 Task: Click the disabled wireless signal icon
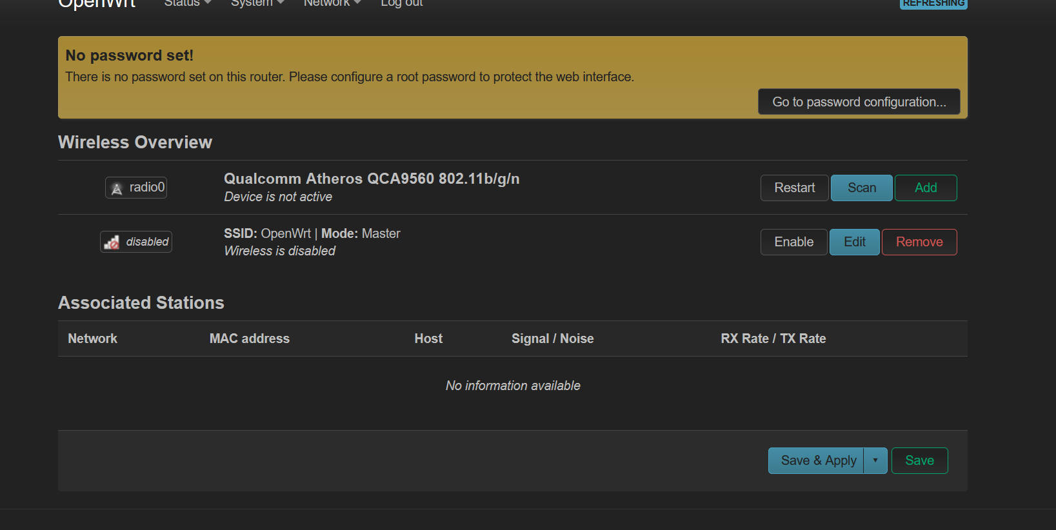[x=112, y=242]
